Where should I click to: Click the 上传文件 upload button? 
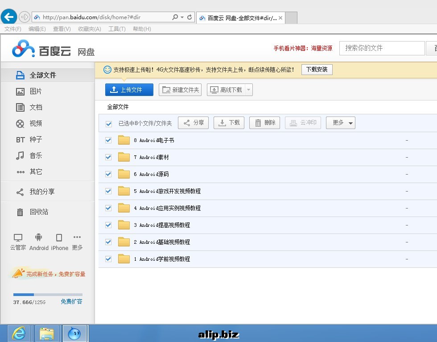[129, 90]
